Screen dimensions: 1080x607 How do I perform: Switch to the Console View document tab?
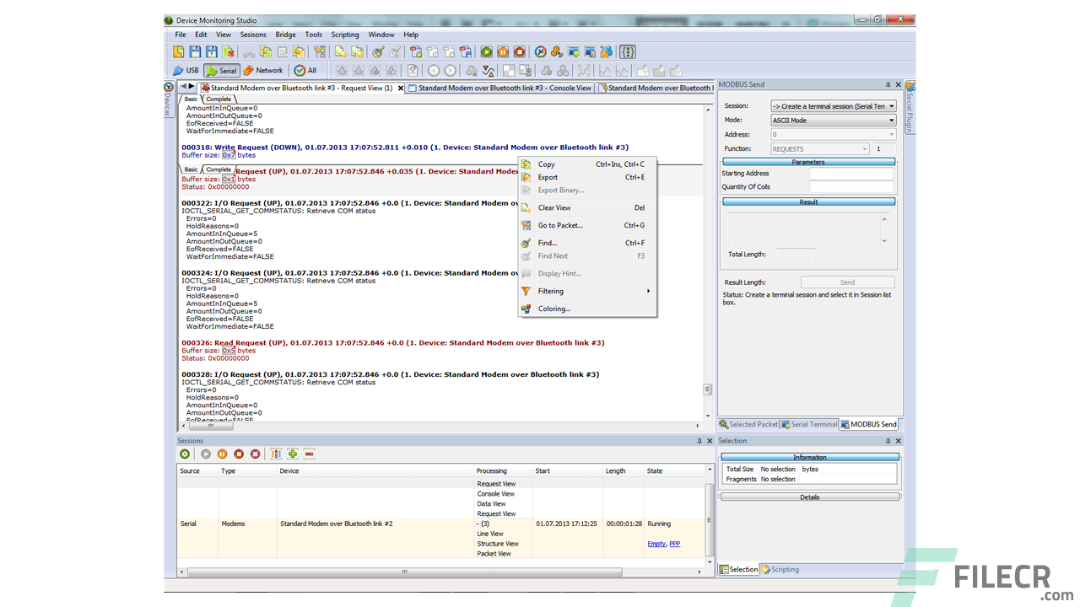(499, 88)
